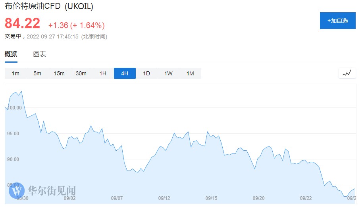Switch to the 概览 tab

pos(11,54)
